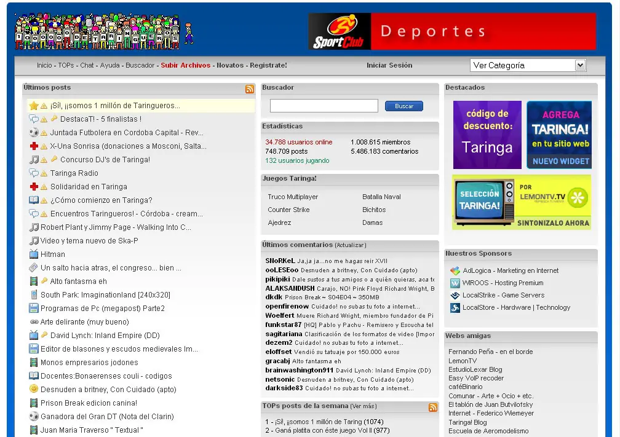This screenshot has height=437, width=620.
Task: Open Chat from the navigation bar
Action: 87,65
